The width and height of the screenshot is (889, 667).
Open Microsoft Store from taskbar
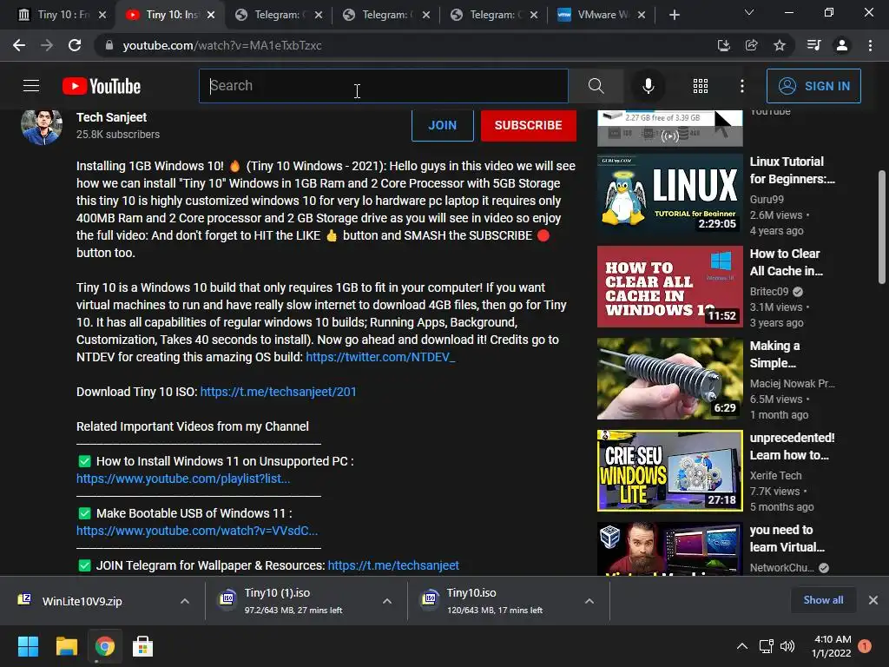pyautogui.click(x=143, y=646)
